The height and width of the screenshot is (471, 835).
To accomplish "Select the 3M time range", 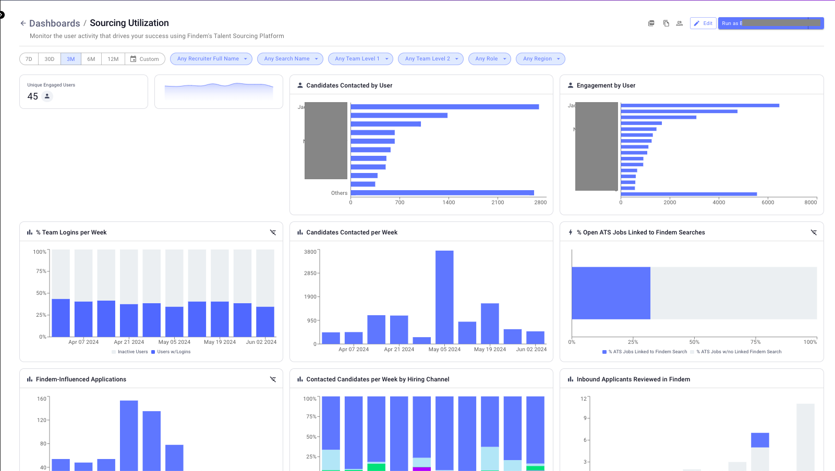I will [71, 59].
